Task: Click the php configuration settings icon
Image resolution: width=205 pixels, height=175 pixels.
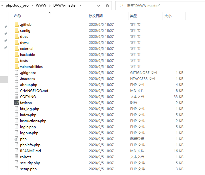Action: 16,139
